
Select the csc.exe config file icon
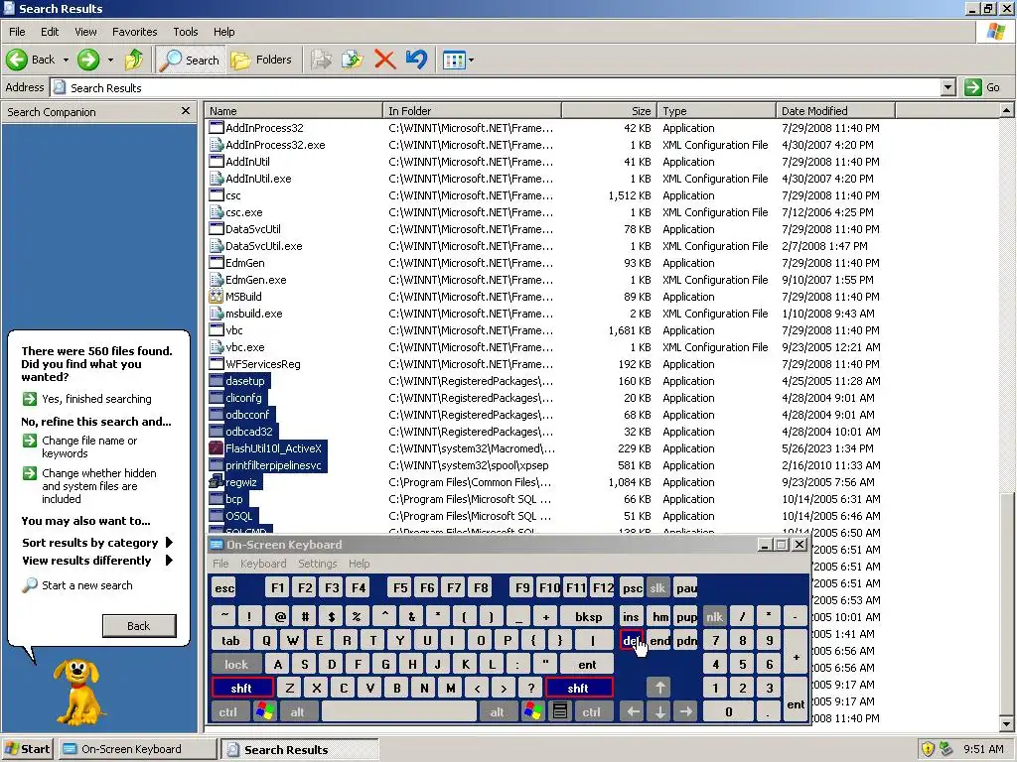point(216,212)
